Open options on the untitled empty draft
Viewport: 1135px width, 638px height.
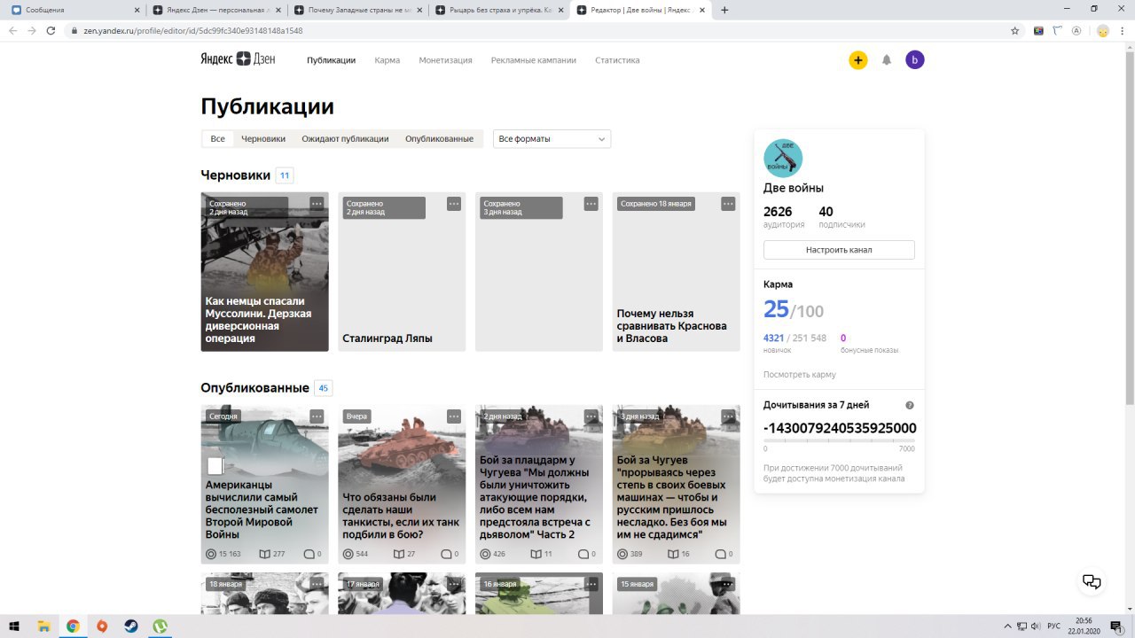click(x=591, y=204)
